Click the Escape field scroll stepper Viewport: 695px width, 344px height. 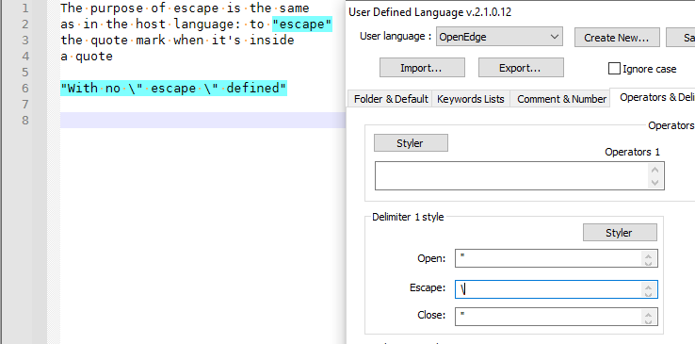[649, 289]
